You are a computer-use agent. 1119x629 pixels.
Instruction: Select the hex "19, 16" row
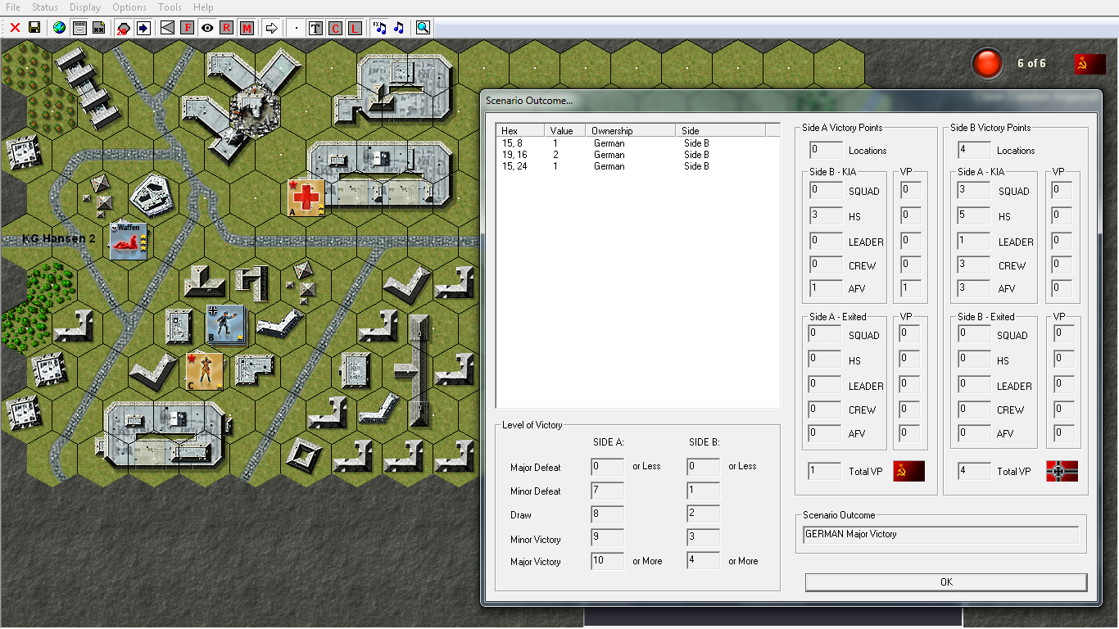point(638,155)
